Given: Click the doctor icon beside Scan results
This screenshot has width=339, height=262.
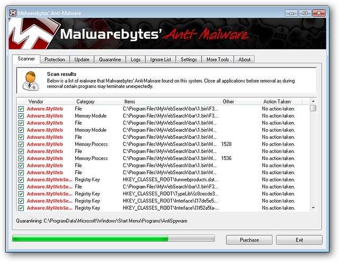Looking at the screenshot, I should tap(31, 81).
